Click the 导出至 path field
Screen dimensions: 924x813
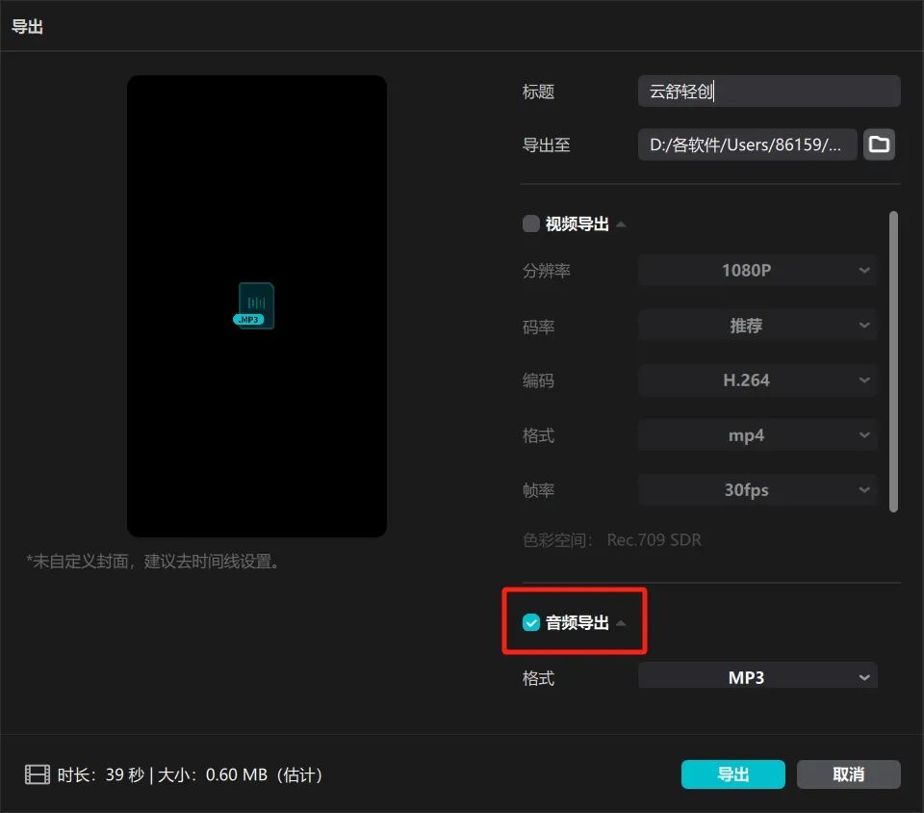747,144
